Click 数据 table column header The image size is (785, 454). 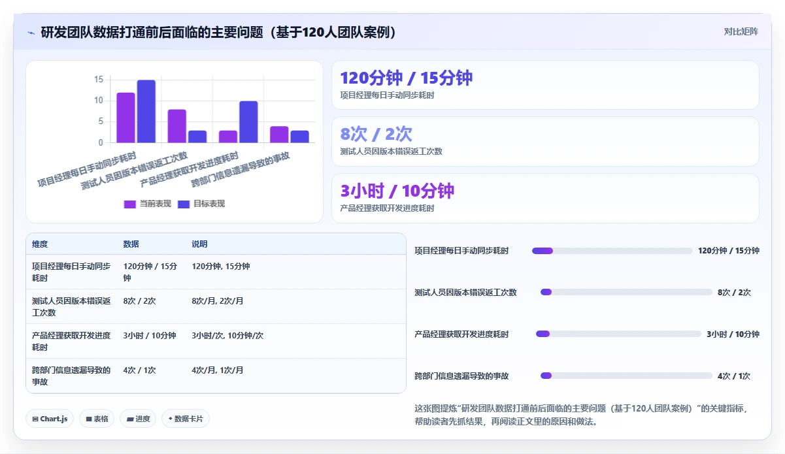pyautogui.click(x=131, y=244)
